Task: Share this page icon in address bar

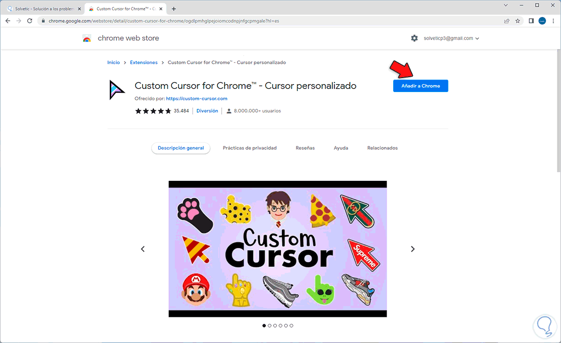Action: 507,21
